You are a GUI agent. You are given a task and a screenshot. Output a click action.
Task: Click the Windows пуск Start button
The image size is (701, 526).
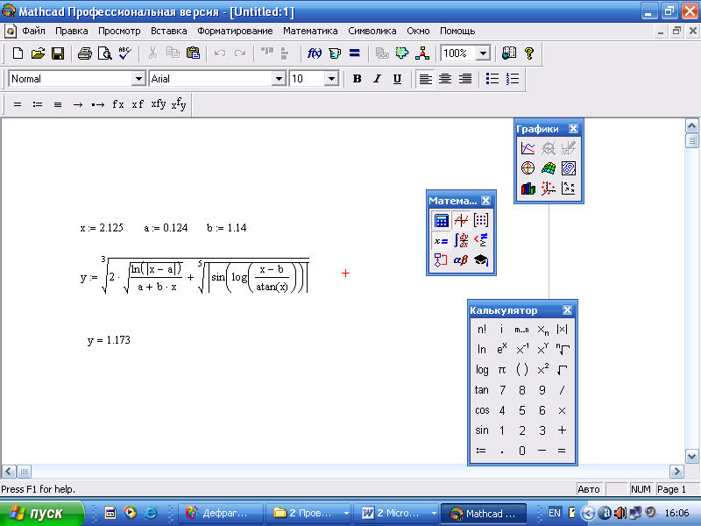click(x=41, y=514)
